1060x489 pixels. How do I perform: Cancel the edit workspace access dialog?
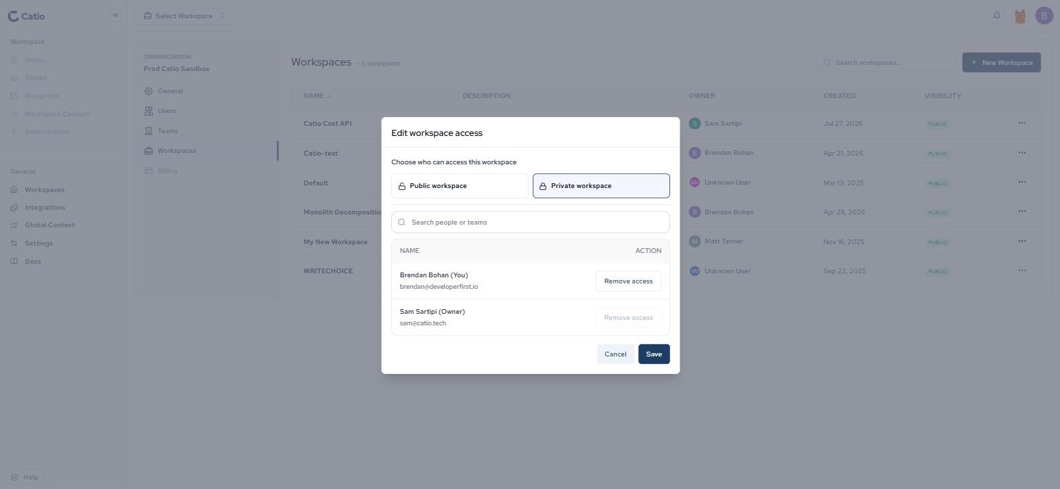coord(615,354)
